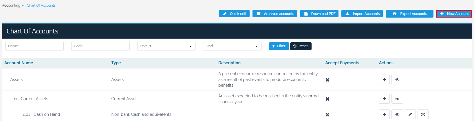Edit Cash on Hand with pencil icon

[410, 114]
